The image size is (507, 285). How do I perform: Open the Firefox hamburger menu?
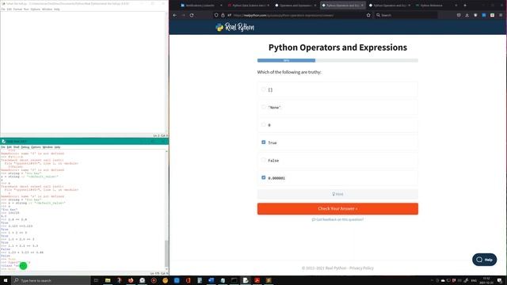pos(501,15)
